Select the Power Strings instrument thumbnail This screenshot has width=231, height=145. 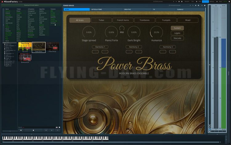point(52,47)
